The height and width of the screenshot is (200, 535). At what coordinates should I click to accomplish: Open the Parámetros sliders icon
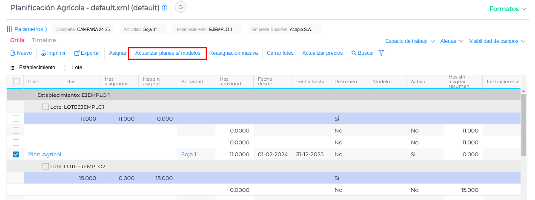click(10, 29)
